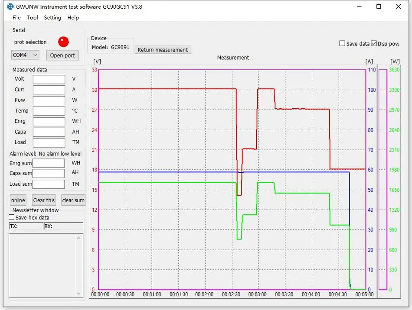Minimize the GWUNW window

[x=359, y=6]
